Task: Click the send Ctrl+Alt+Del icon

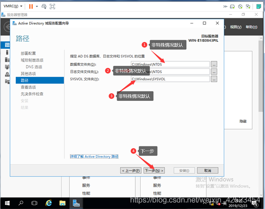Action: 44,6
